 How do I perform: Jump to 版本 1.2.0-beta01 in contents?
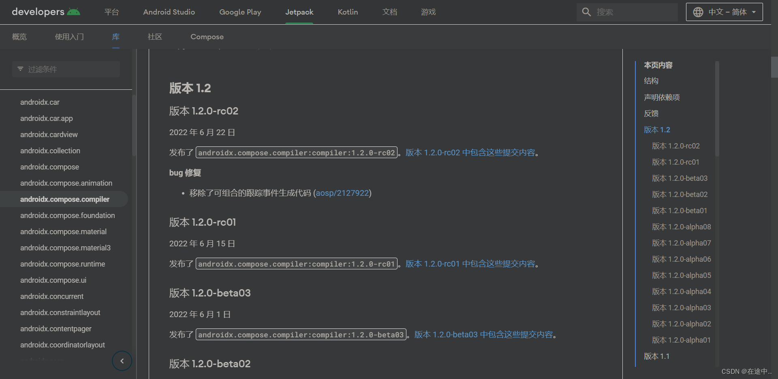click(680, 210)
